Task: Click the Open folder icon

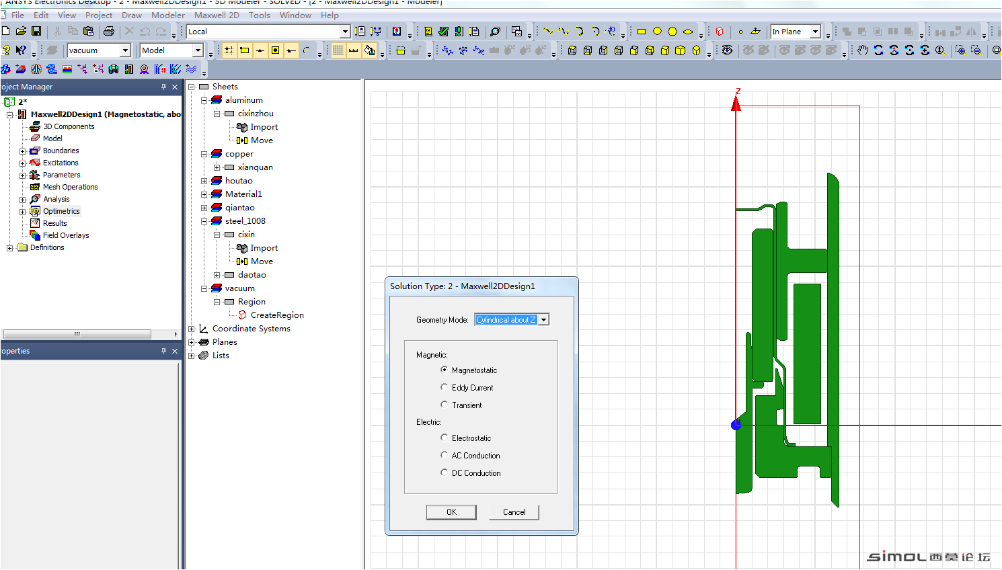Action: pyautogui.click(x=21, y=31)
